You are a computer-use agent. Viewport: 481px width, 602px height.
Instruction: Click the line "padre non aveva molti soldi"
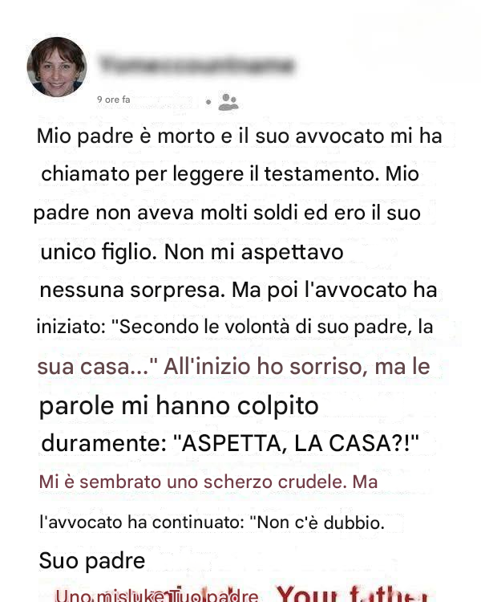[x=227, y=213]
